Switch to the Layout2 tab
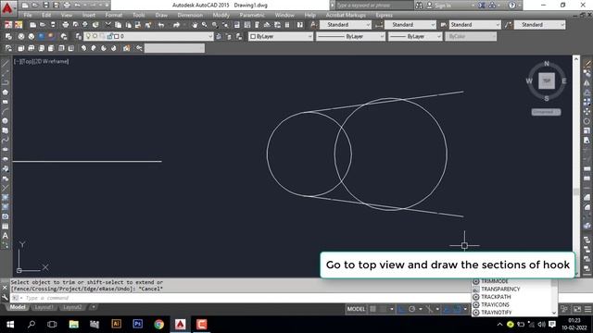 (x=72, y=307)
